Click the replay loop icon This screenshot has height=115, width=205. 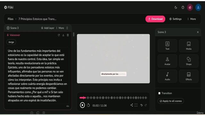[x=88, y=105]
